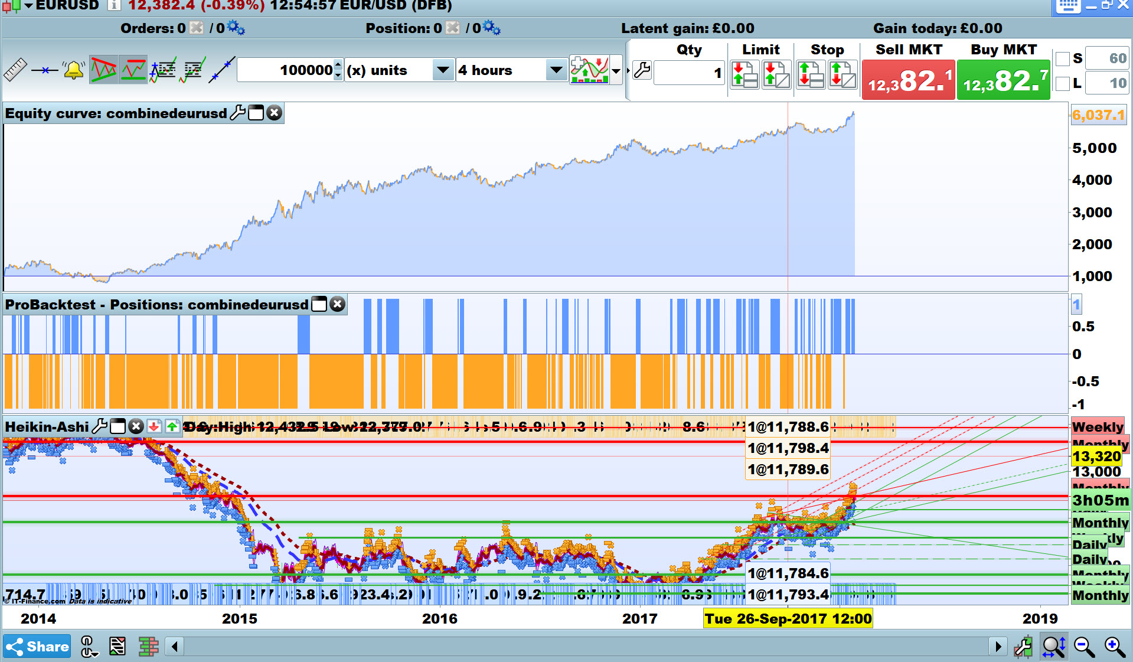Select the 1@11,798.4 order label
The width and height of the screenshot is (1133, 662).
tap(788, 448)
